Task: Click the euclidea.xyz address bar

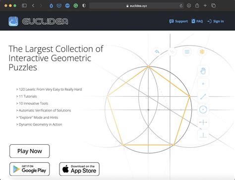Action: [136, 6]
